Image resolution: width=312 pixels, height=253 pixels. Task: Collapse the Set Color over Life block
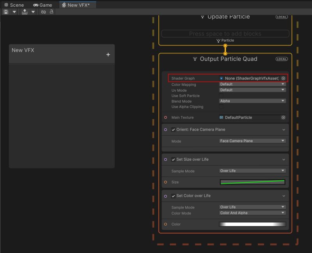tap(283, 195)
